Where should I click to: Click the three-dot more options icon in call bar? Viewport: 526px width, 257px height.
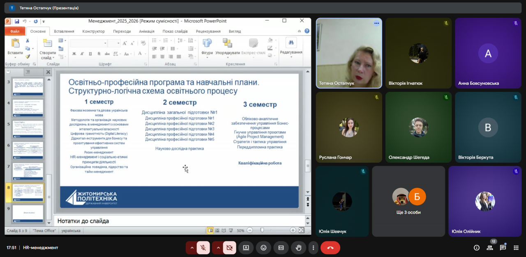314,248
